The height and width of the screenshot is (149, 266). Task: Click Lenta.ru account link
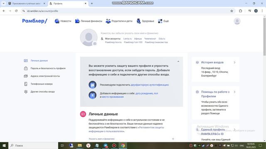pyautogui.click(x=128, y=38)
